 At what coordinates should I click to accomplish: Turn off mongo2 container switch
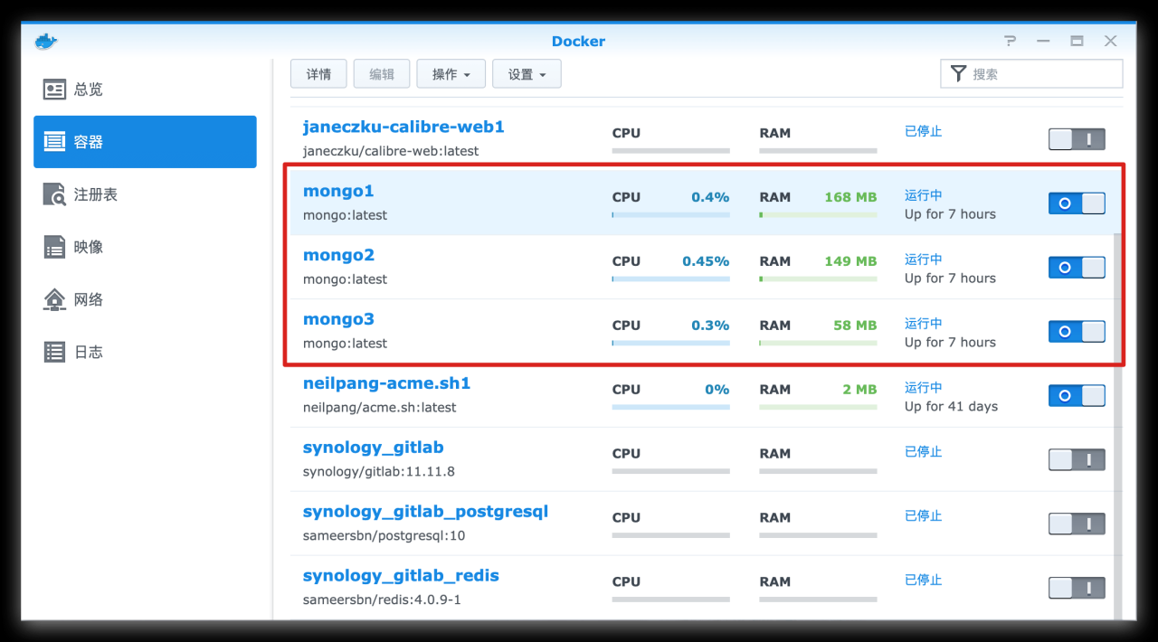(x=1077, y=268)
